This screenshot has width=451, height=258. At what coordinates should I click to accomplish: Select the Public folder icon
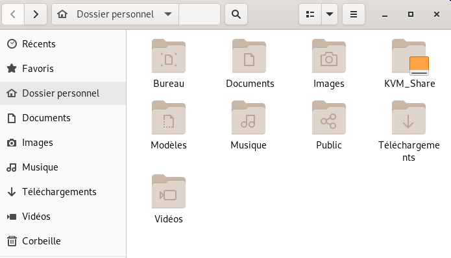pos(329,117)
